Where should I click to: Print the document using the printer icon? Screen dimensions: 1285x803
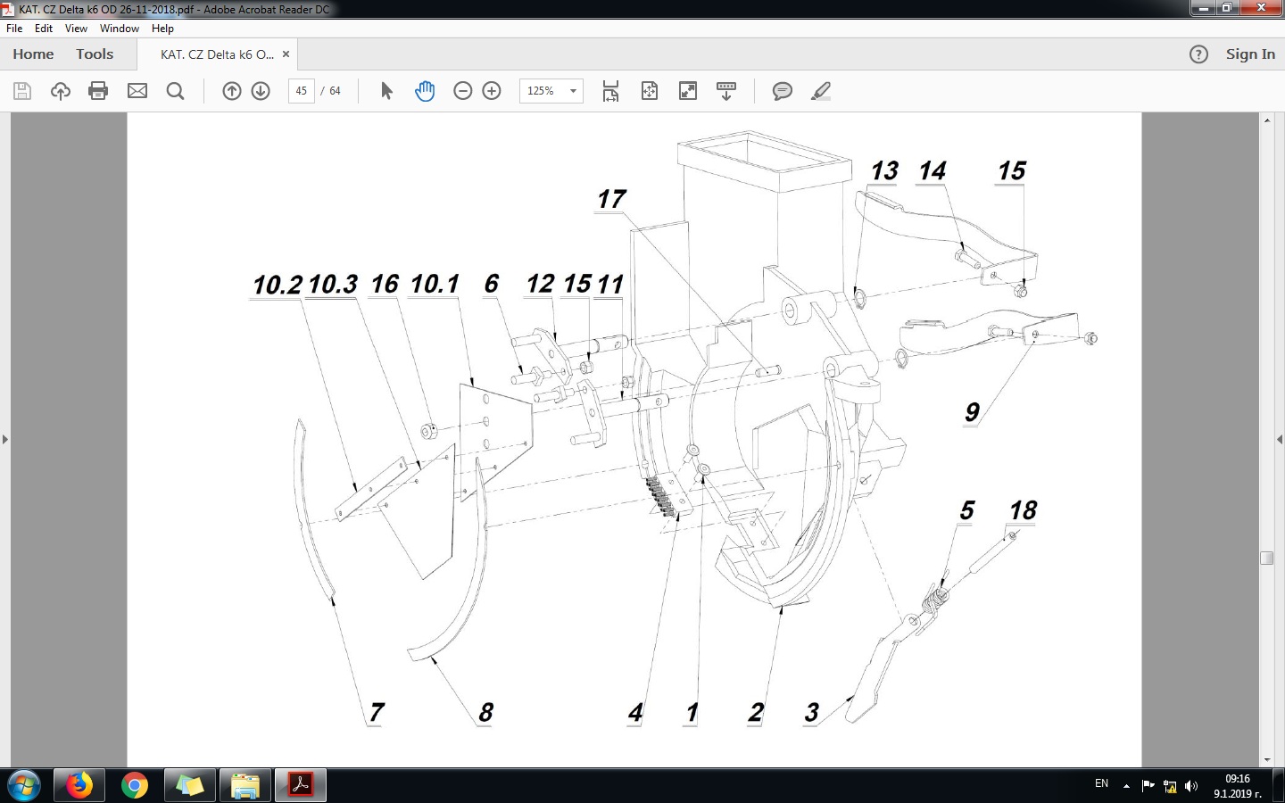pos(98,91)
